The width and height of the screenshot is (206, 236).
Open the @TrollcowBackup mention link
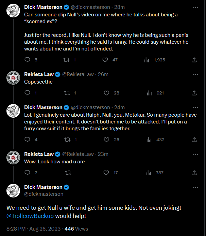click(30, 216)
